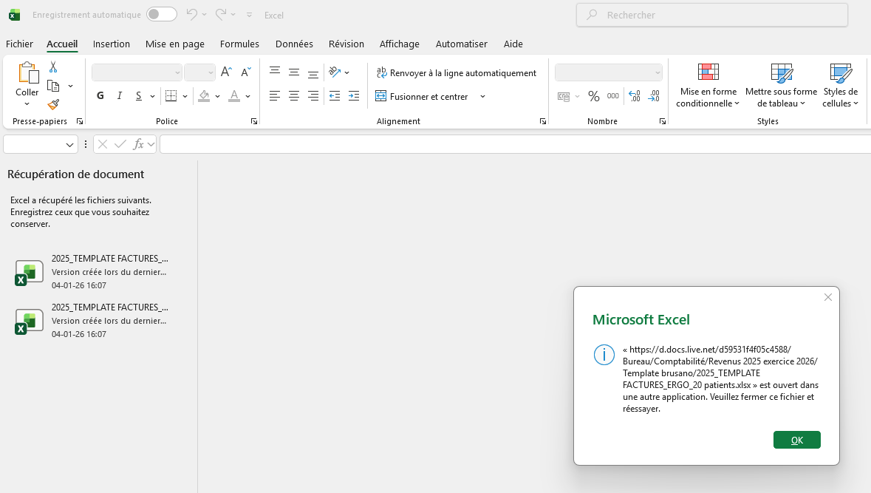871x493 pixels.
Task: Click the increase indent icon
Action: 354,96
